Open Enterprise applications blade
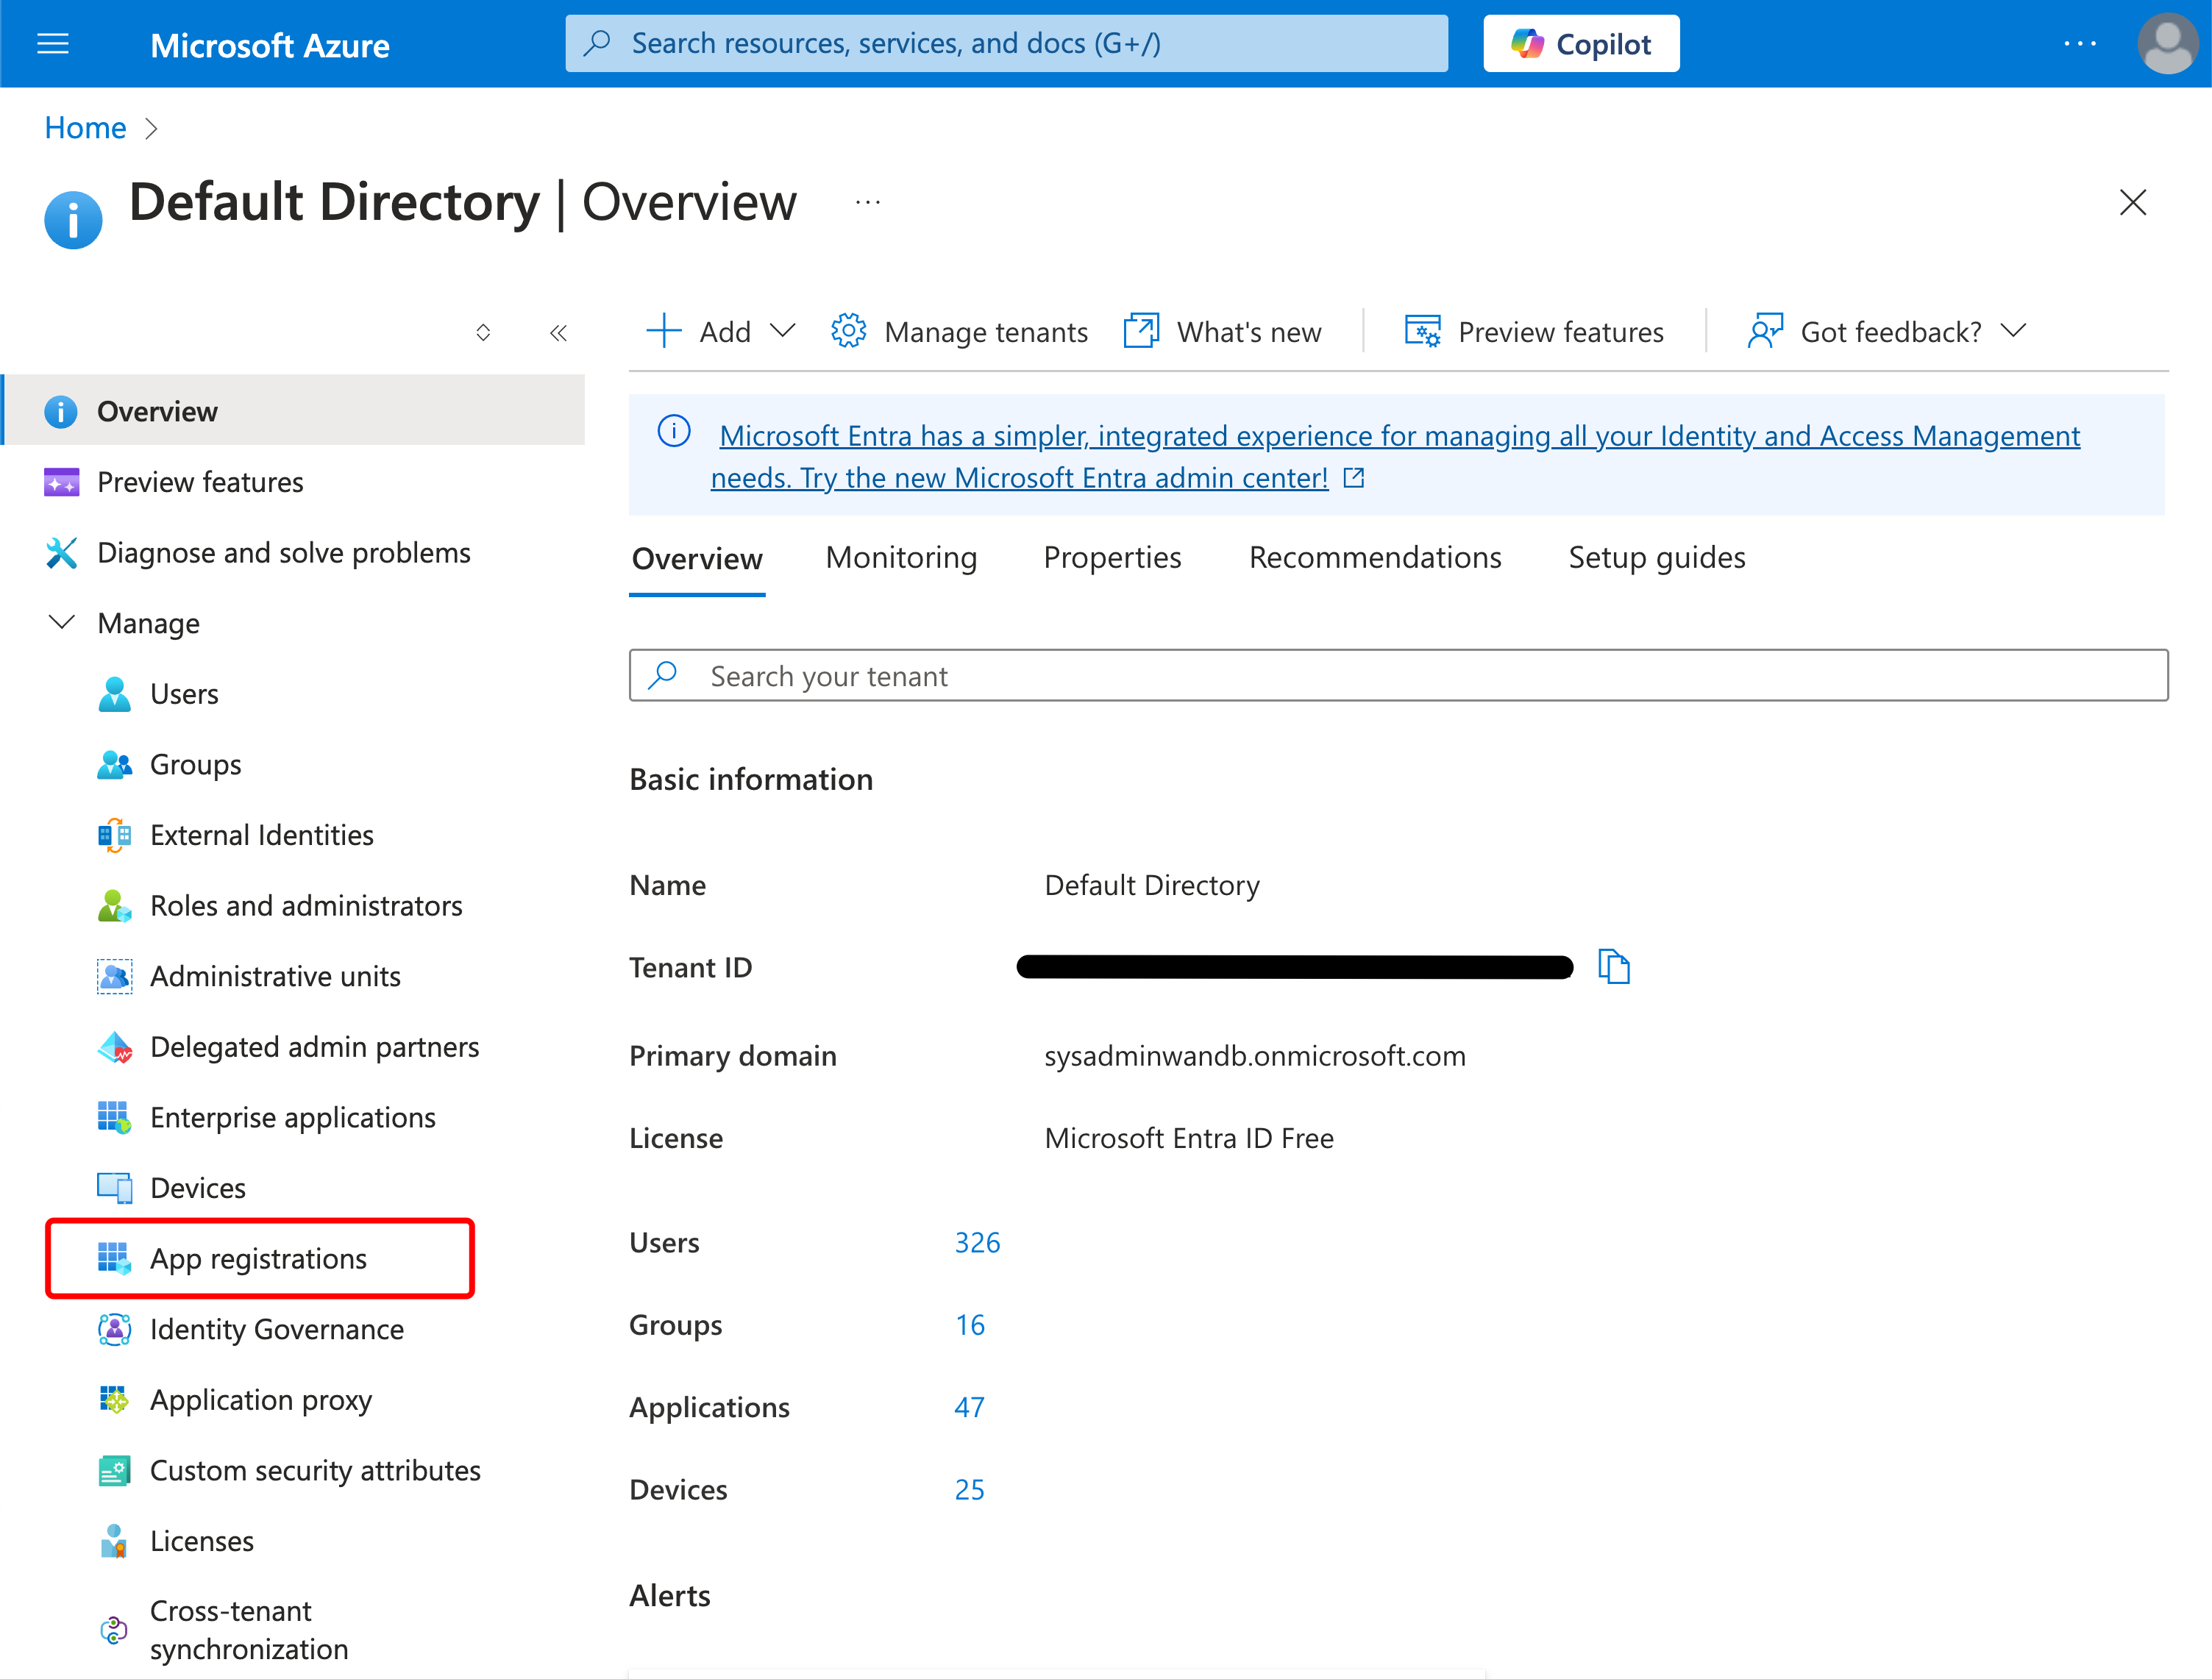 292,1117
